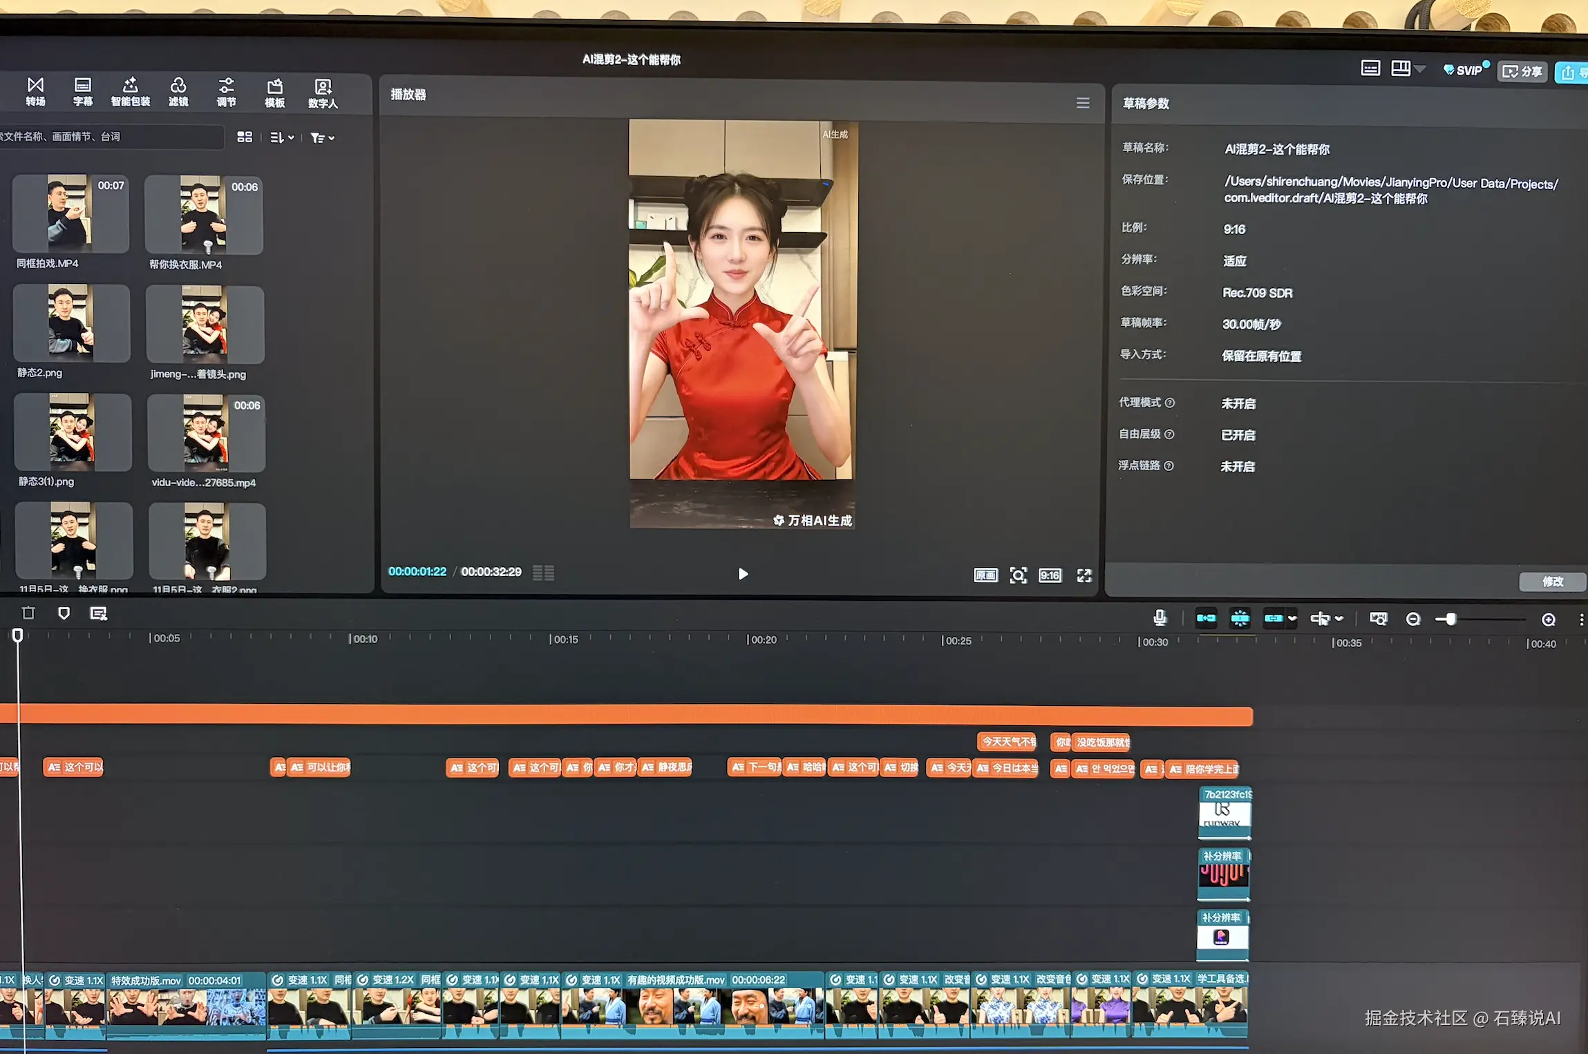
Task: Toggle main track magnet snapping
Action: pyautogui.click(x=1206, y=618)
